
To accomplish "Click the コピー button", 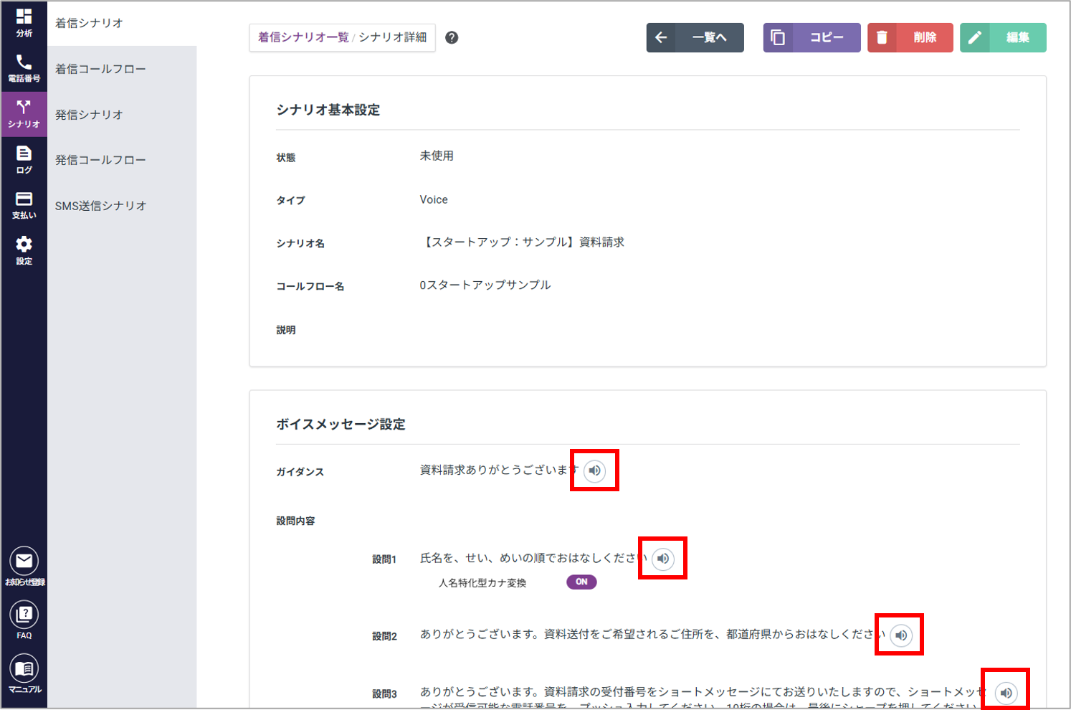I will [811, 37].
